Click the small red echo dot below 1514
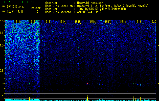 pyautogui.click(x=62, y=84)
